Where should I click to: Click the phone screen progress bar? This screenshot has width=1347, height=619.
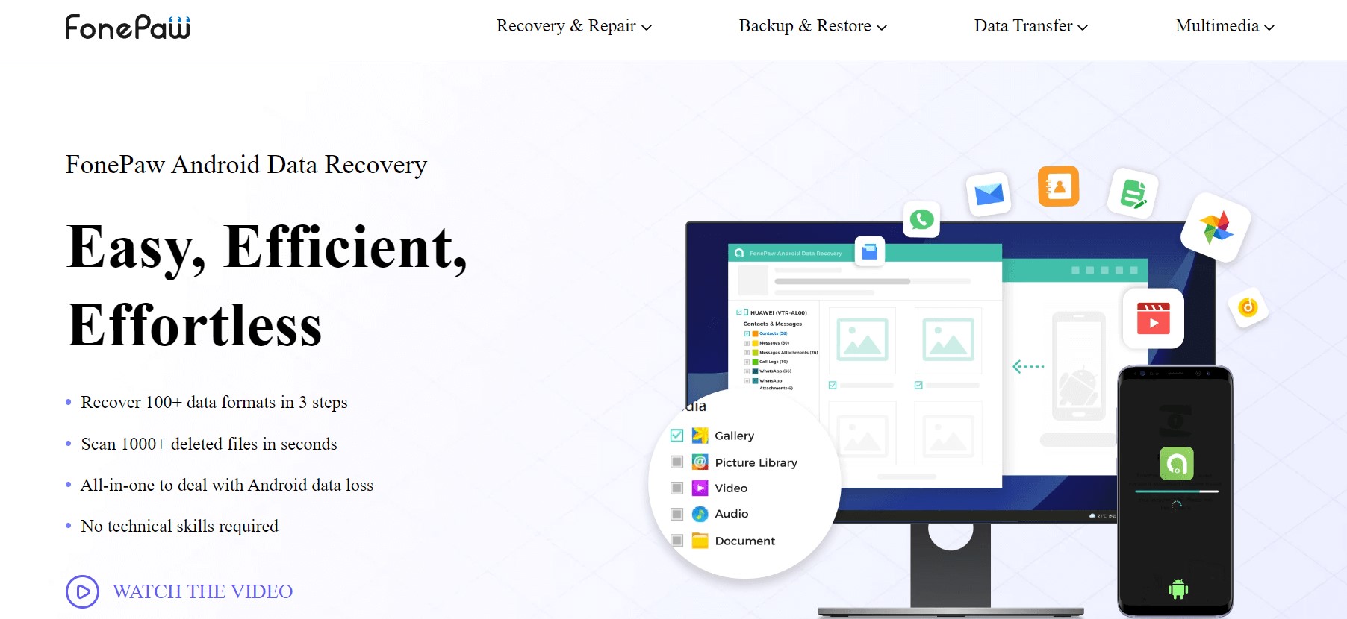click(x=1176, y=491)
